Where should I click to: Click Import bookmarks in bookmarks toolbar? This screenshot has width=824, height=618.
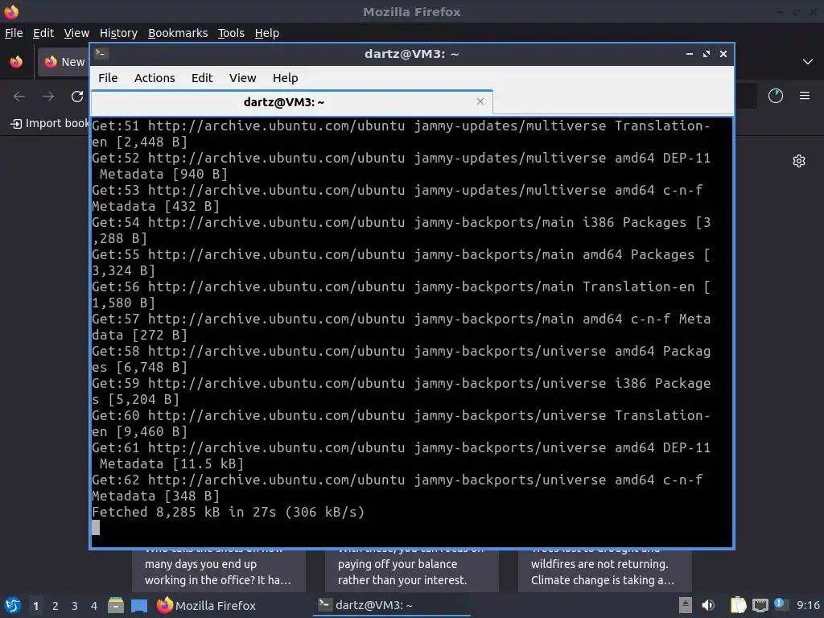(50, 123)
